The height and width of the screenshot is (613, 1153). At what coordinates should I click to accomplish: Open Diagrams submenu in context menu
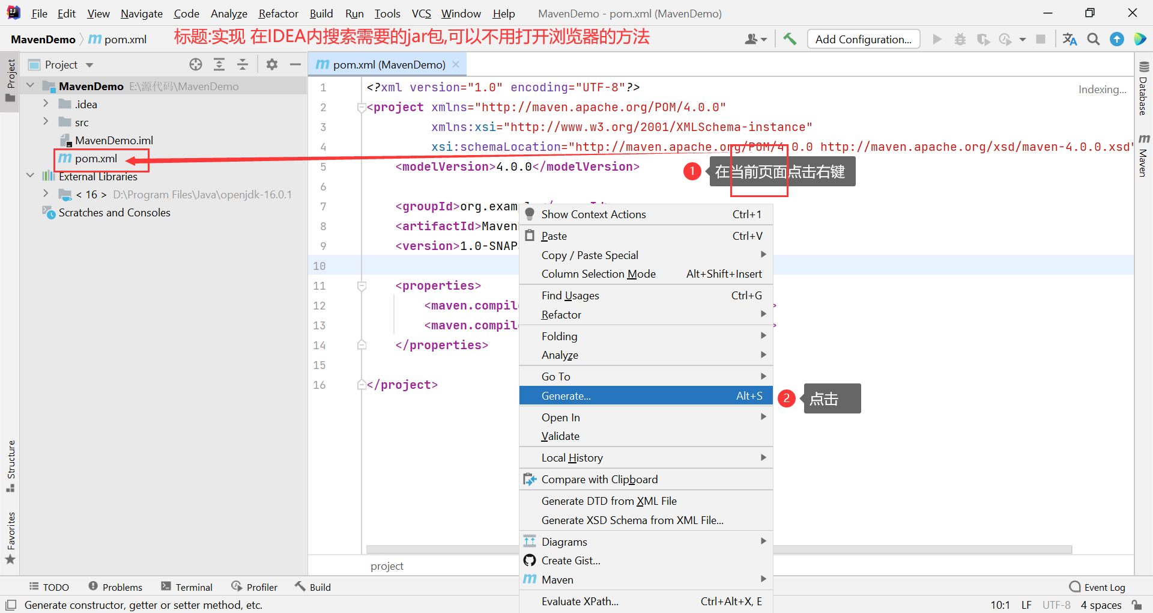[x=646, y=541]
